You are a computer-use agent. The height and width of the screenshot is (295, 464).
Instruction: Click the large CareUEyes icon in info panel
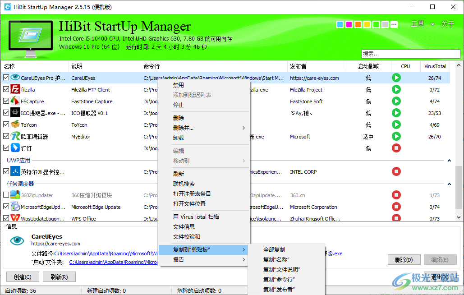(x=17, y=240)
